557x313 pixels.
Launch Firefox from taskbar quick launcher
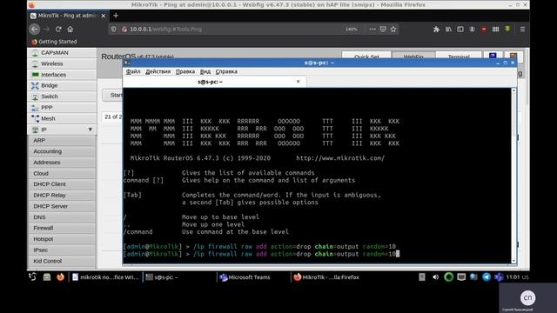60,277
